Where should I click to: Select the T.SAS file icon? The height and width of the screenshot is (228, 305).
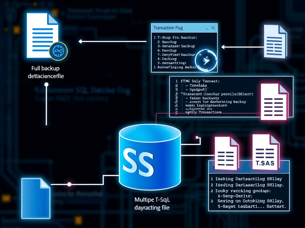[264, 151]
